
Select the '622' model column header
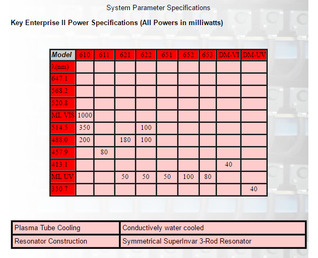tap(146, 55)
